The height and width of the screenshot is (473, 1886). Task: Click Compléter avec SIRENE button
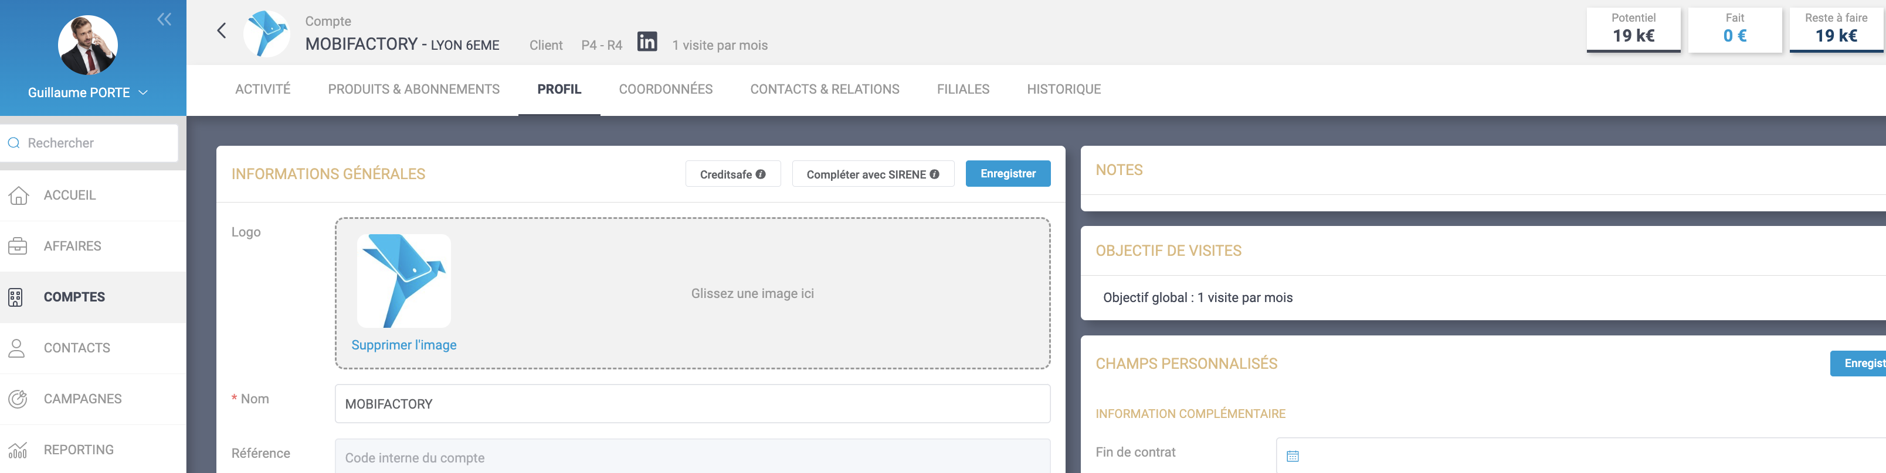point(872,174)
